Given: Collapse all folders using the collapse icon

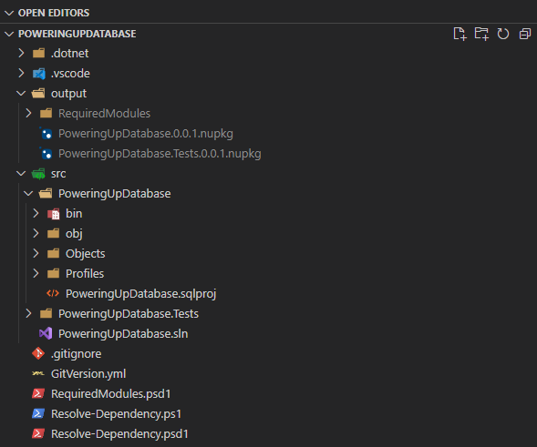Looking at the screenshot, I should coord(524,34).
